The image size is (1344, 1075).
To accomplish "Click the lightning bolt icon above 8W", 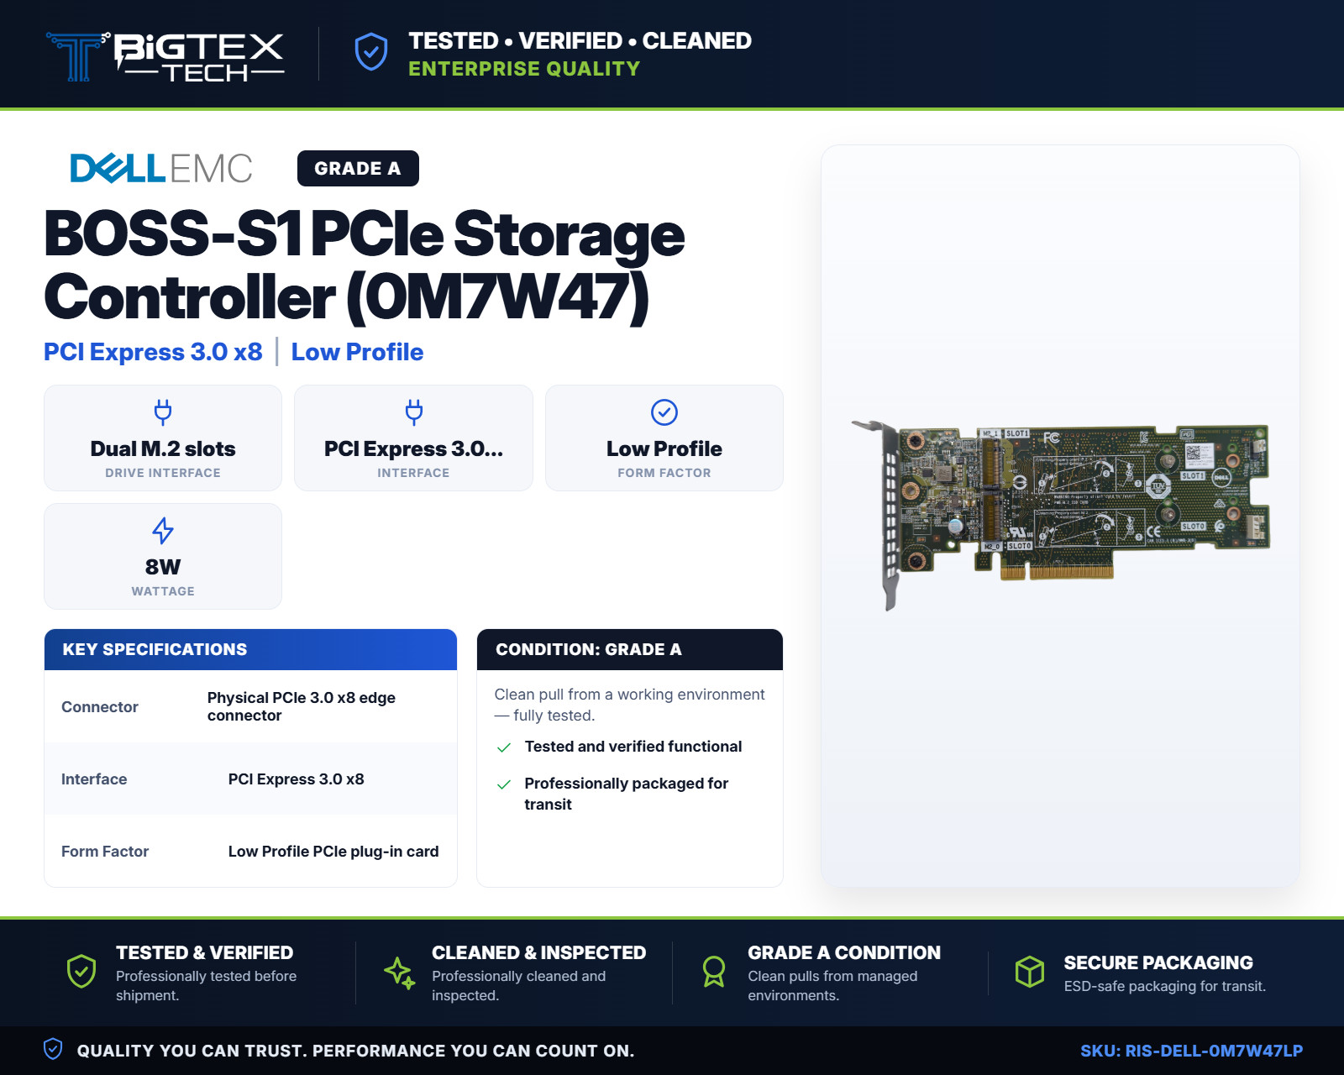I will [163, 530].
